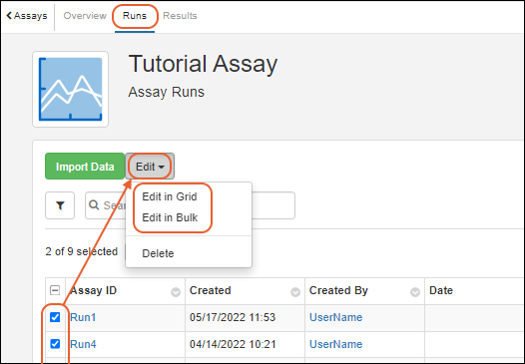
Task: Click the Import Data button
Action: [x=85, y=167]
